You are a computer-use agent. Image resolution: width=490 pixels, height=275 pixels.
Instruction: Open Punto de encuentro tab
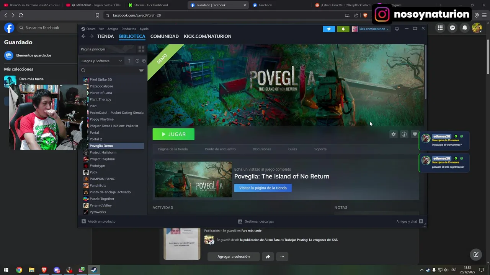click(220, 149)
